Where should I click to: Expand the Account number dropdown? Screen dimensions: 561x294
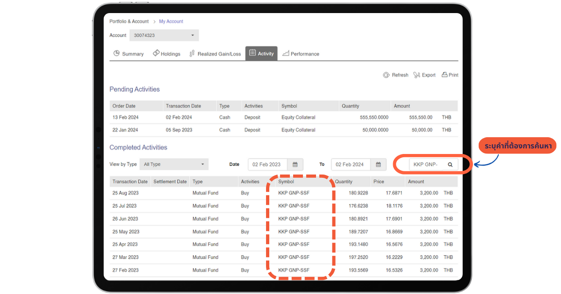coord(164,35)
